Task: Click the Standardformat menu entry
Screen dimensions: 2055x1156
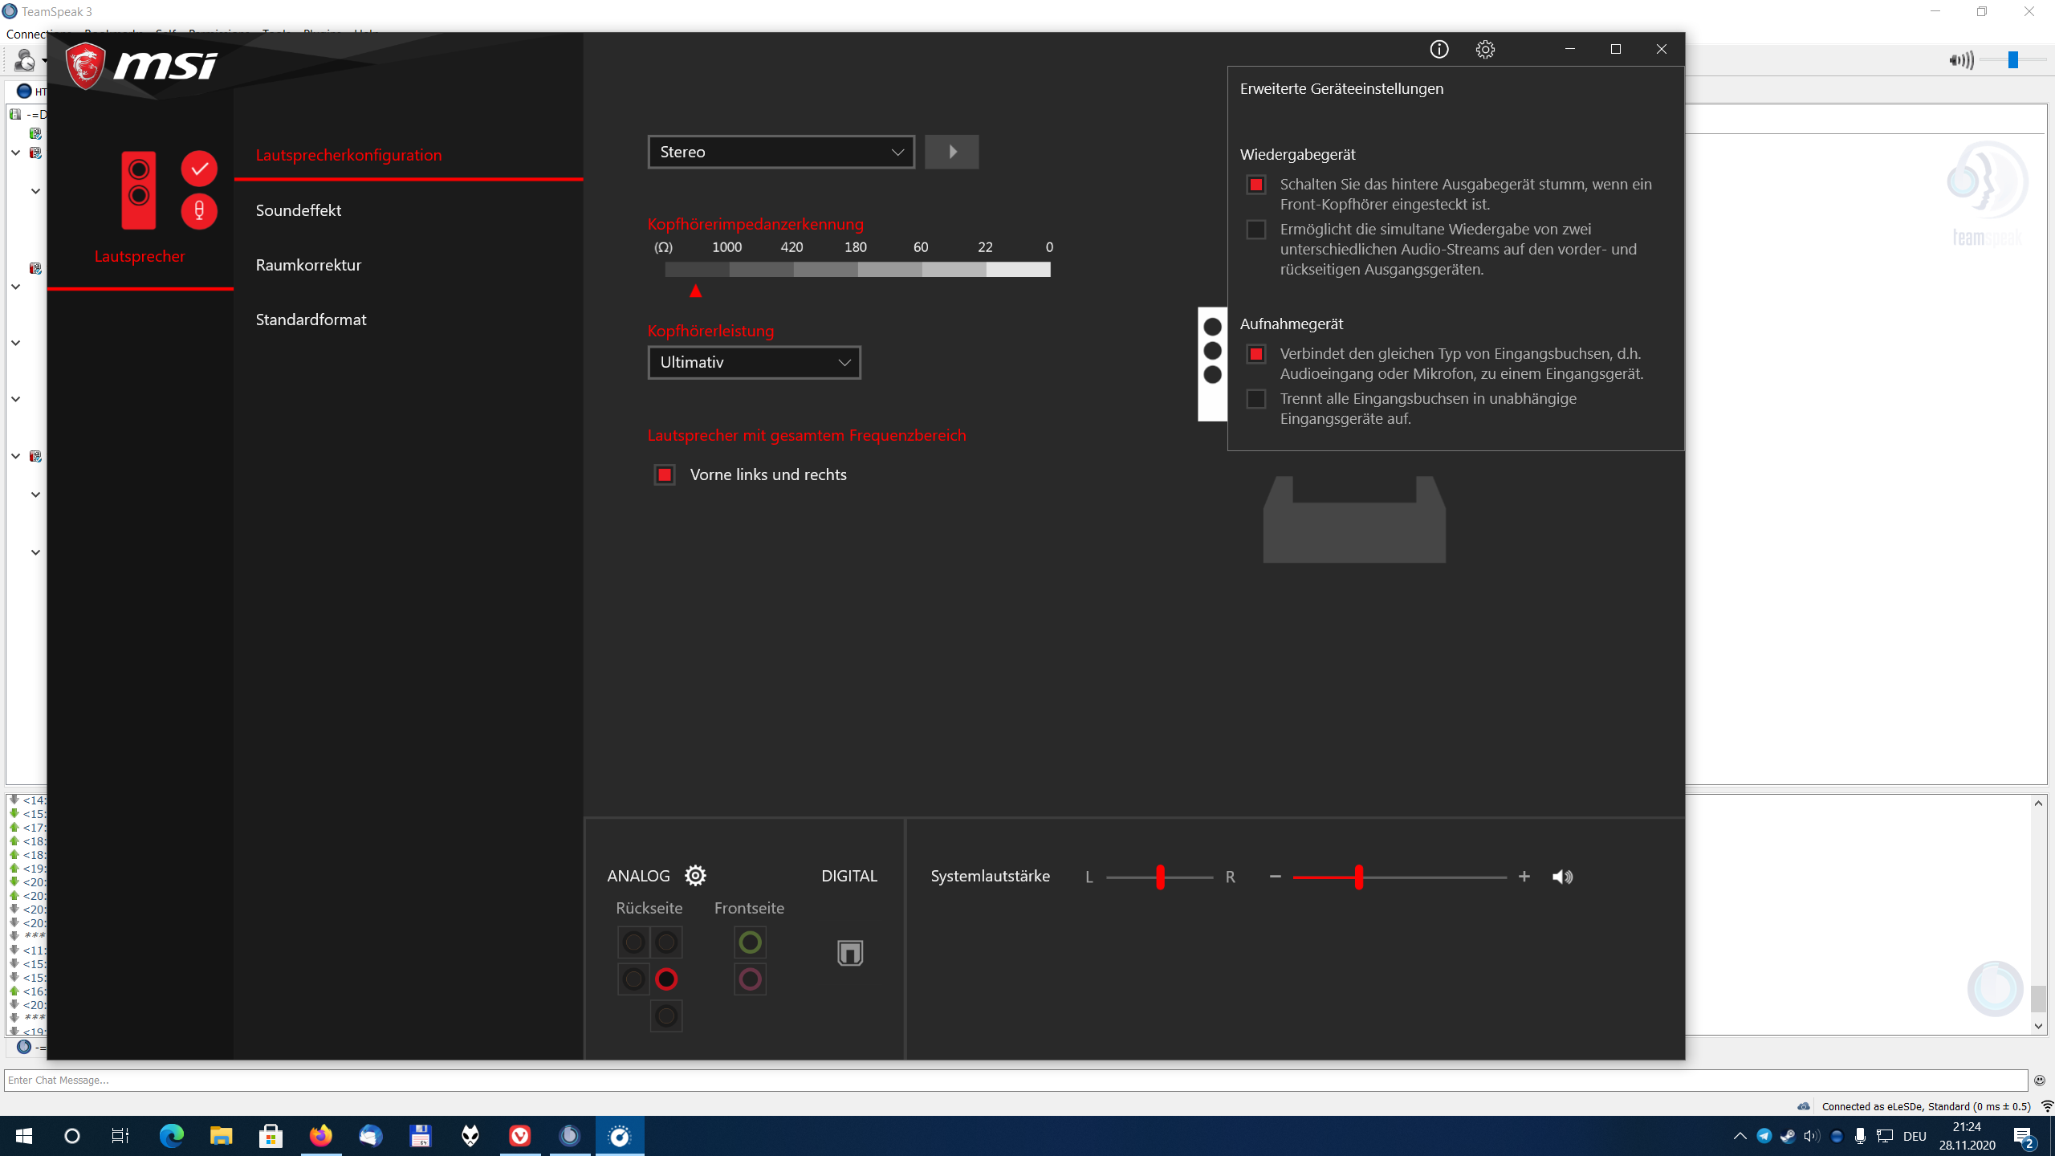Action: (x=311, y=320)
